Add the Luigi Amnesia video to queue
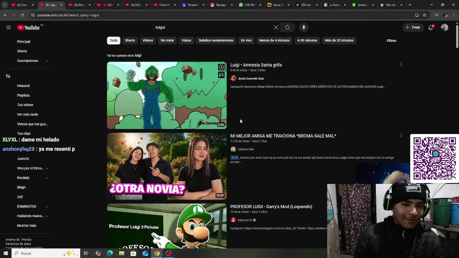Image resolution: width=459 pixels, height=258 pixels. (221, 75)
